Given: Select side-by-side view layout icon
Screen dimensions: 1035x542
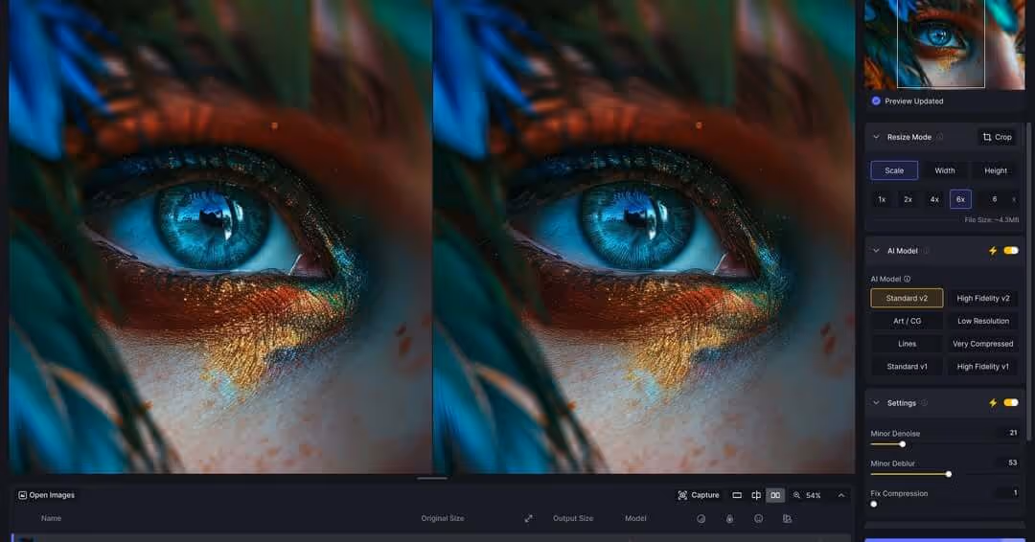Looking at the screenshot, I should coord(775,495).
